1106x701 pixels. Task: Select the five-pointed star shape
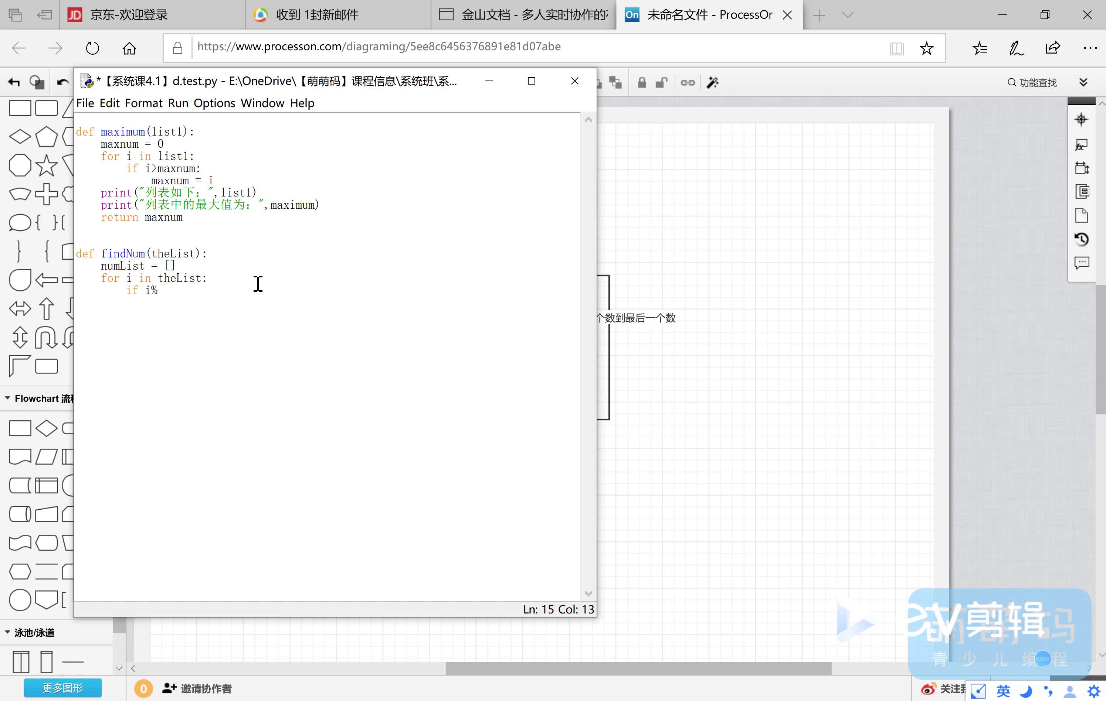[46, 165]
